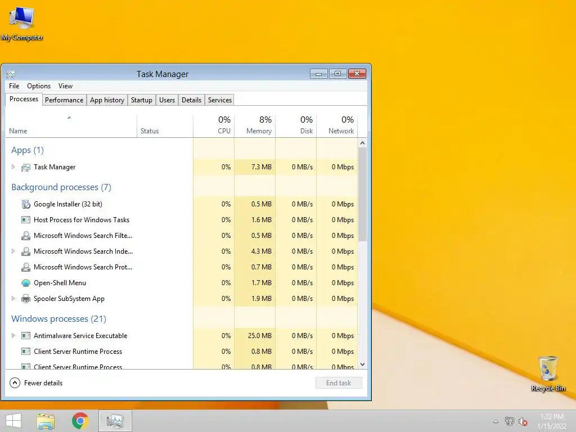Switch to the App history tab

click(x=107, y=100)
